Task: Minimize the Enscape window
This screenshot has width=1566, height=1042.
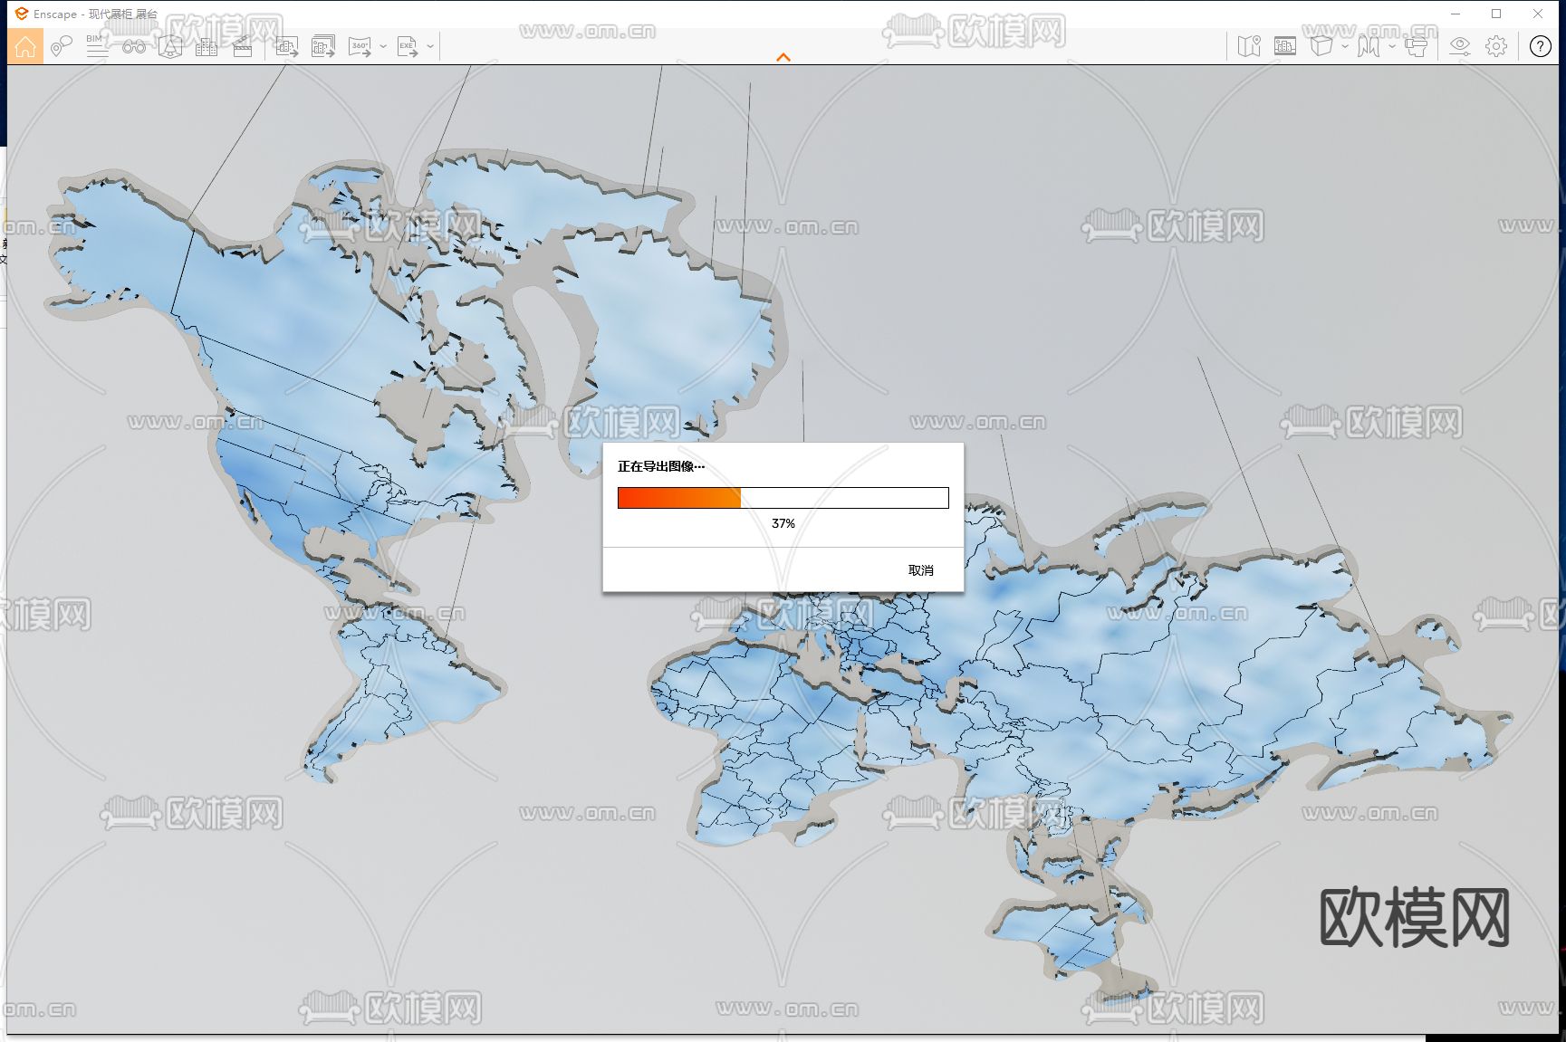Action: pyautogui.click(x=1456, y=14)
